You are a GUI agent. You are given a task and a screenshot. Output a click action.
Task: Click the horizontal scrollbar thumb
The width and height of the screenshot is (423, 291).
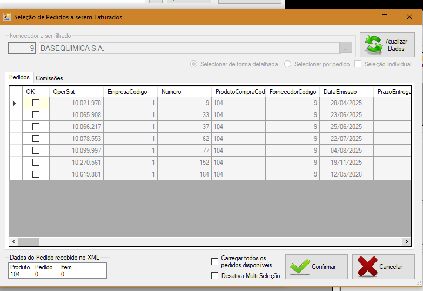coord(29,241)
